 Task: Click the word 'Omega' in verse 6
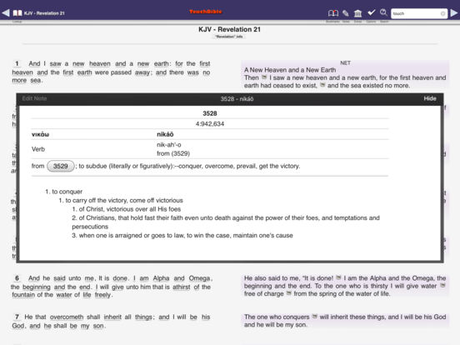pyautogui.click(x=199, y=278)
